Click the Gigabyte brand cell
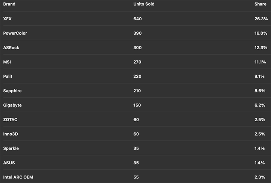This screenshot has height=183, width=271. point(12,105)
